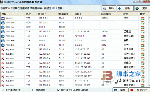Select the 等待关闭 status cell
This screenshot has height=92, width=150.
(128, 36)
